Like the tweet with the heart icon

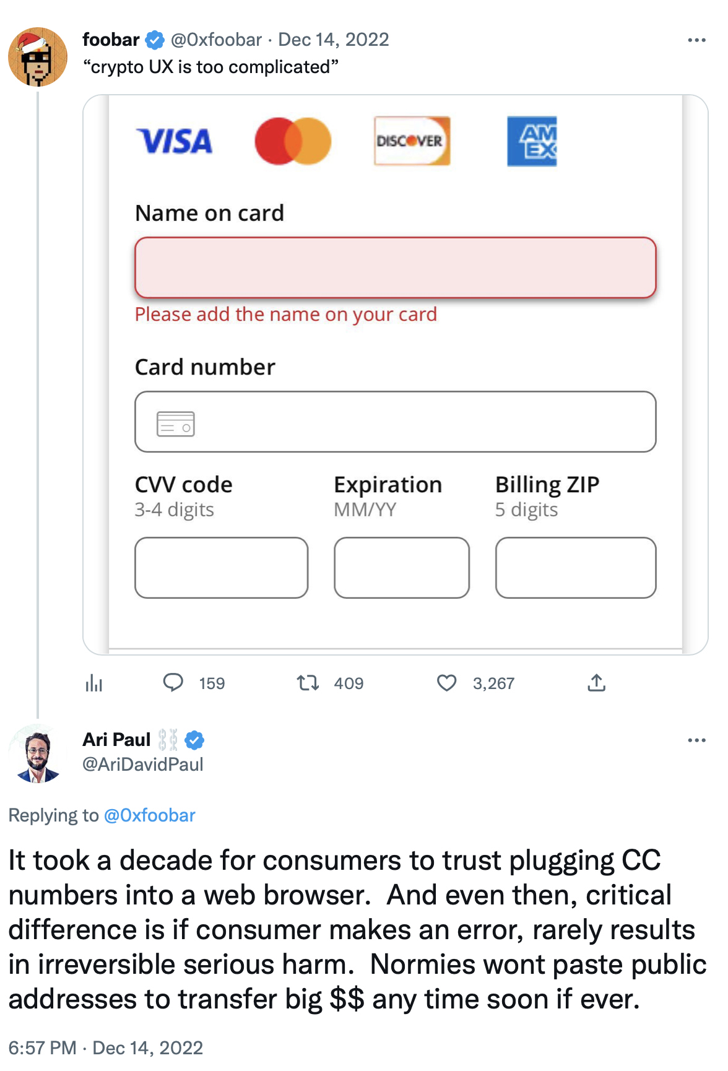446,683
